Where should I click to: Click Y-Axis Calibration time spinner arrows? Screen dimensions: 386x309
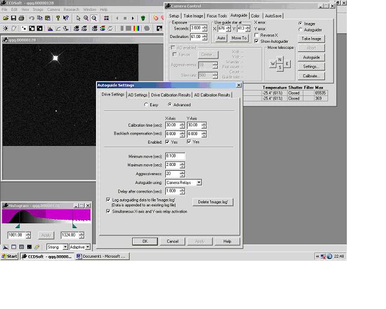pyautogui.click(x=204, y=125)
